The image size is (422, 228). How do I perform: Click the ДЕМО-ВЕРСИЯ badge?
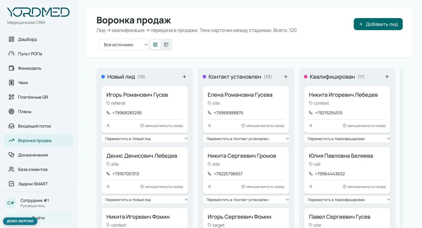[x=20, y=221]
